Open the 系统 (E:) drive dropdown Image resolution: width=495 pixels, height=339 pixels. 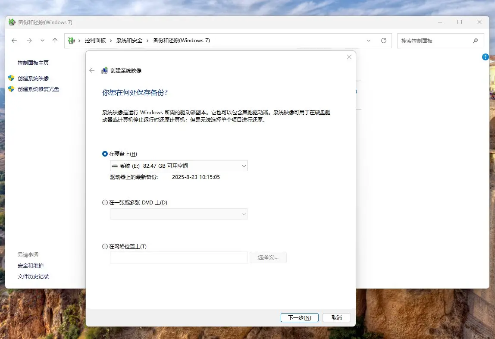pos(179,166)
